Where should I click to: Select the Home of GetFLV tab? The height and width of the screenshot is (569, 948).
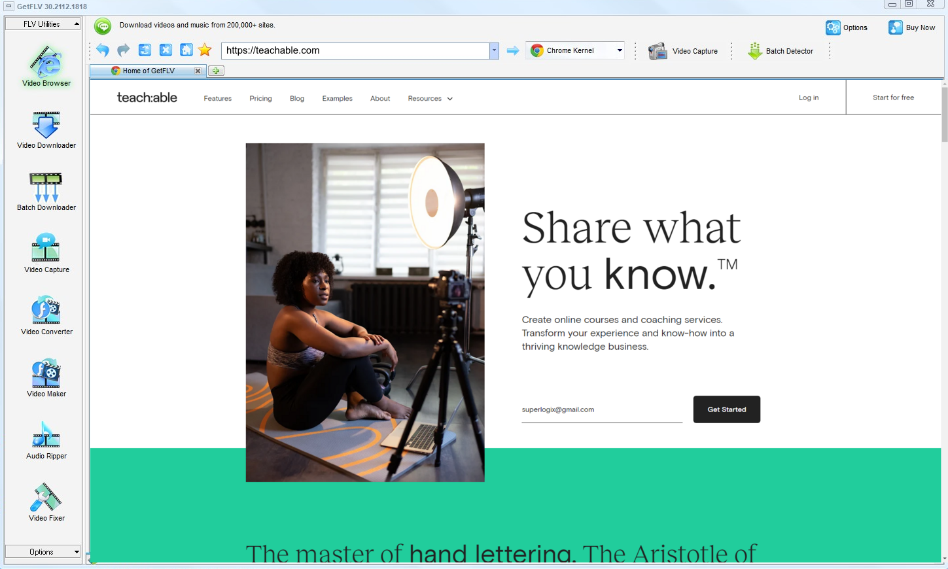(x=149, y=71)
